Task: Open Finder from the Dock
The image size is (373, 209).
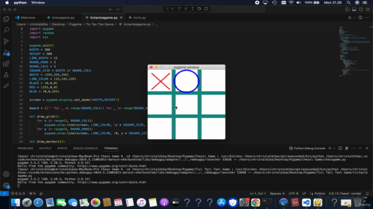Action: click(16, 203)
